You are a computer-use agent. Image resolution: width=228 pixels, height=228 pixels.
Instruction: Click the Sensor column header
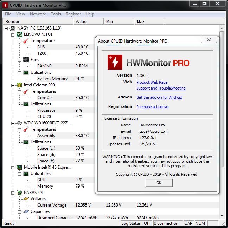point(38,22)
